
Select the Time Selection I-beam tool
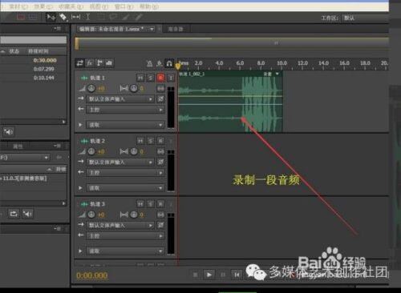point(88,17)
